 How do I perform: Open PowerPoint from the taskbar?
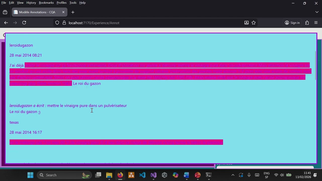coord(197,175)
